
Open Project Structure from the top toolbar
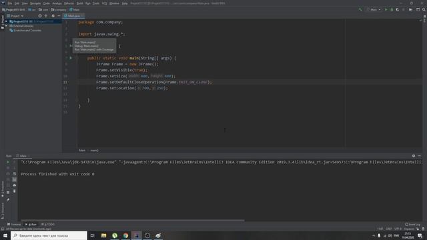point(410,9)
